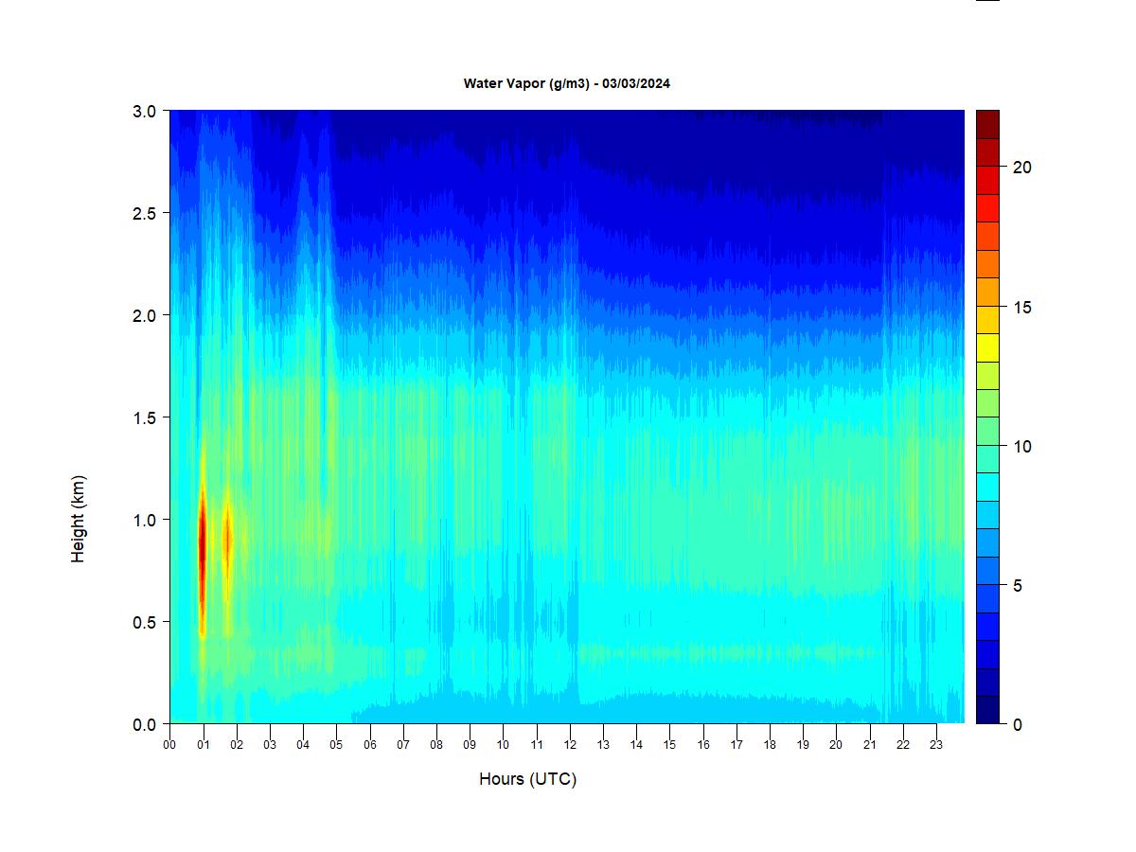Select the '07' hour tick label
Image resolution: width=1136 pixels, height=852 pixels.
402,744
